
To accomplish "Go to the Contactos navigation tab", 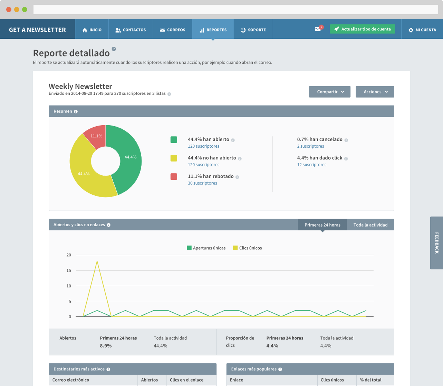I will point(131,30).
